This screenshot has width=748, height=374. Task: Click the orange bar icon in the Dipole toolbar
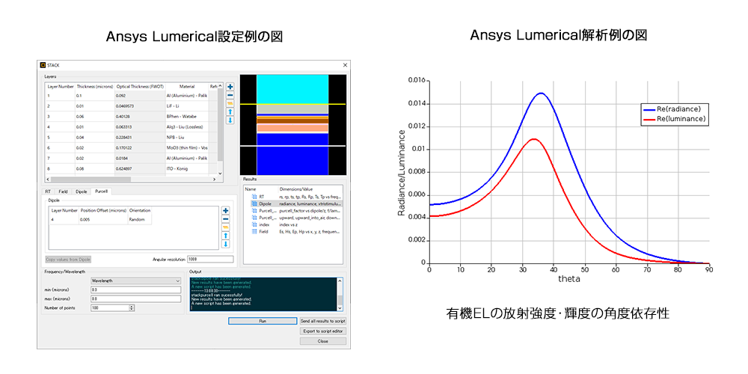coord(226,227)
